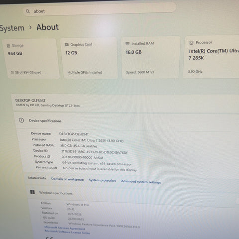Open the Storage 954 GB card
239x239 pixels.
pyautogui.click(x=31, y=58)
